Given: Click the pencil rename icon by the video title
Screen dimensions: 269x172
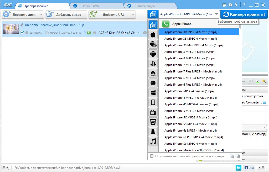Looking at the screenshot, I should click(x=22, y=25).
